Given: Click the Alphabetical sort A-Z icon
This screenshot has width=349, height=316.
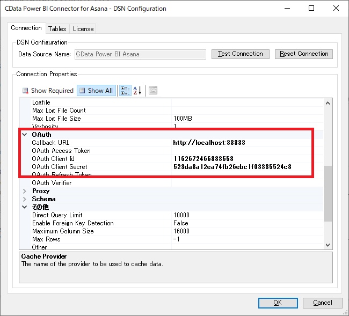Looking at the screenshot, I should pyautogui.click(x=137, y=91).
